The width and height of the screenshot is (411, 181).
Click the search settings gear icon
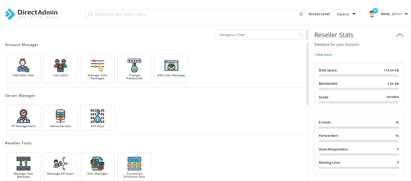pyautogui.click(x=301, y=14)
